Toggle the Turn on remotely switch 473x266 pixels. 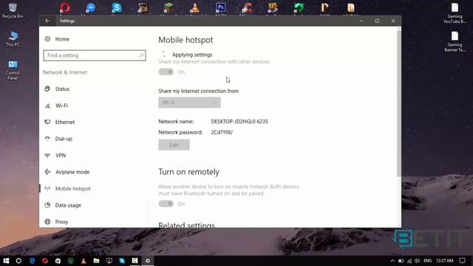tap(166, 204)
